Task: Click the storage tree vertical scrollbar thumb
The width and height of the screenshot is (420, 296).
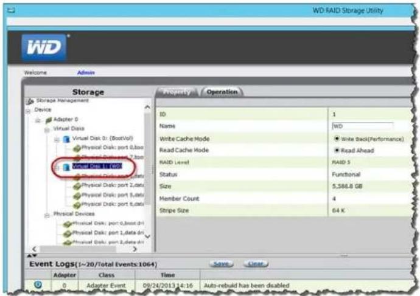Action: tap(147, 158)
